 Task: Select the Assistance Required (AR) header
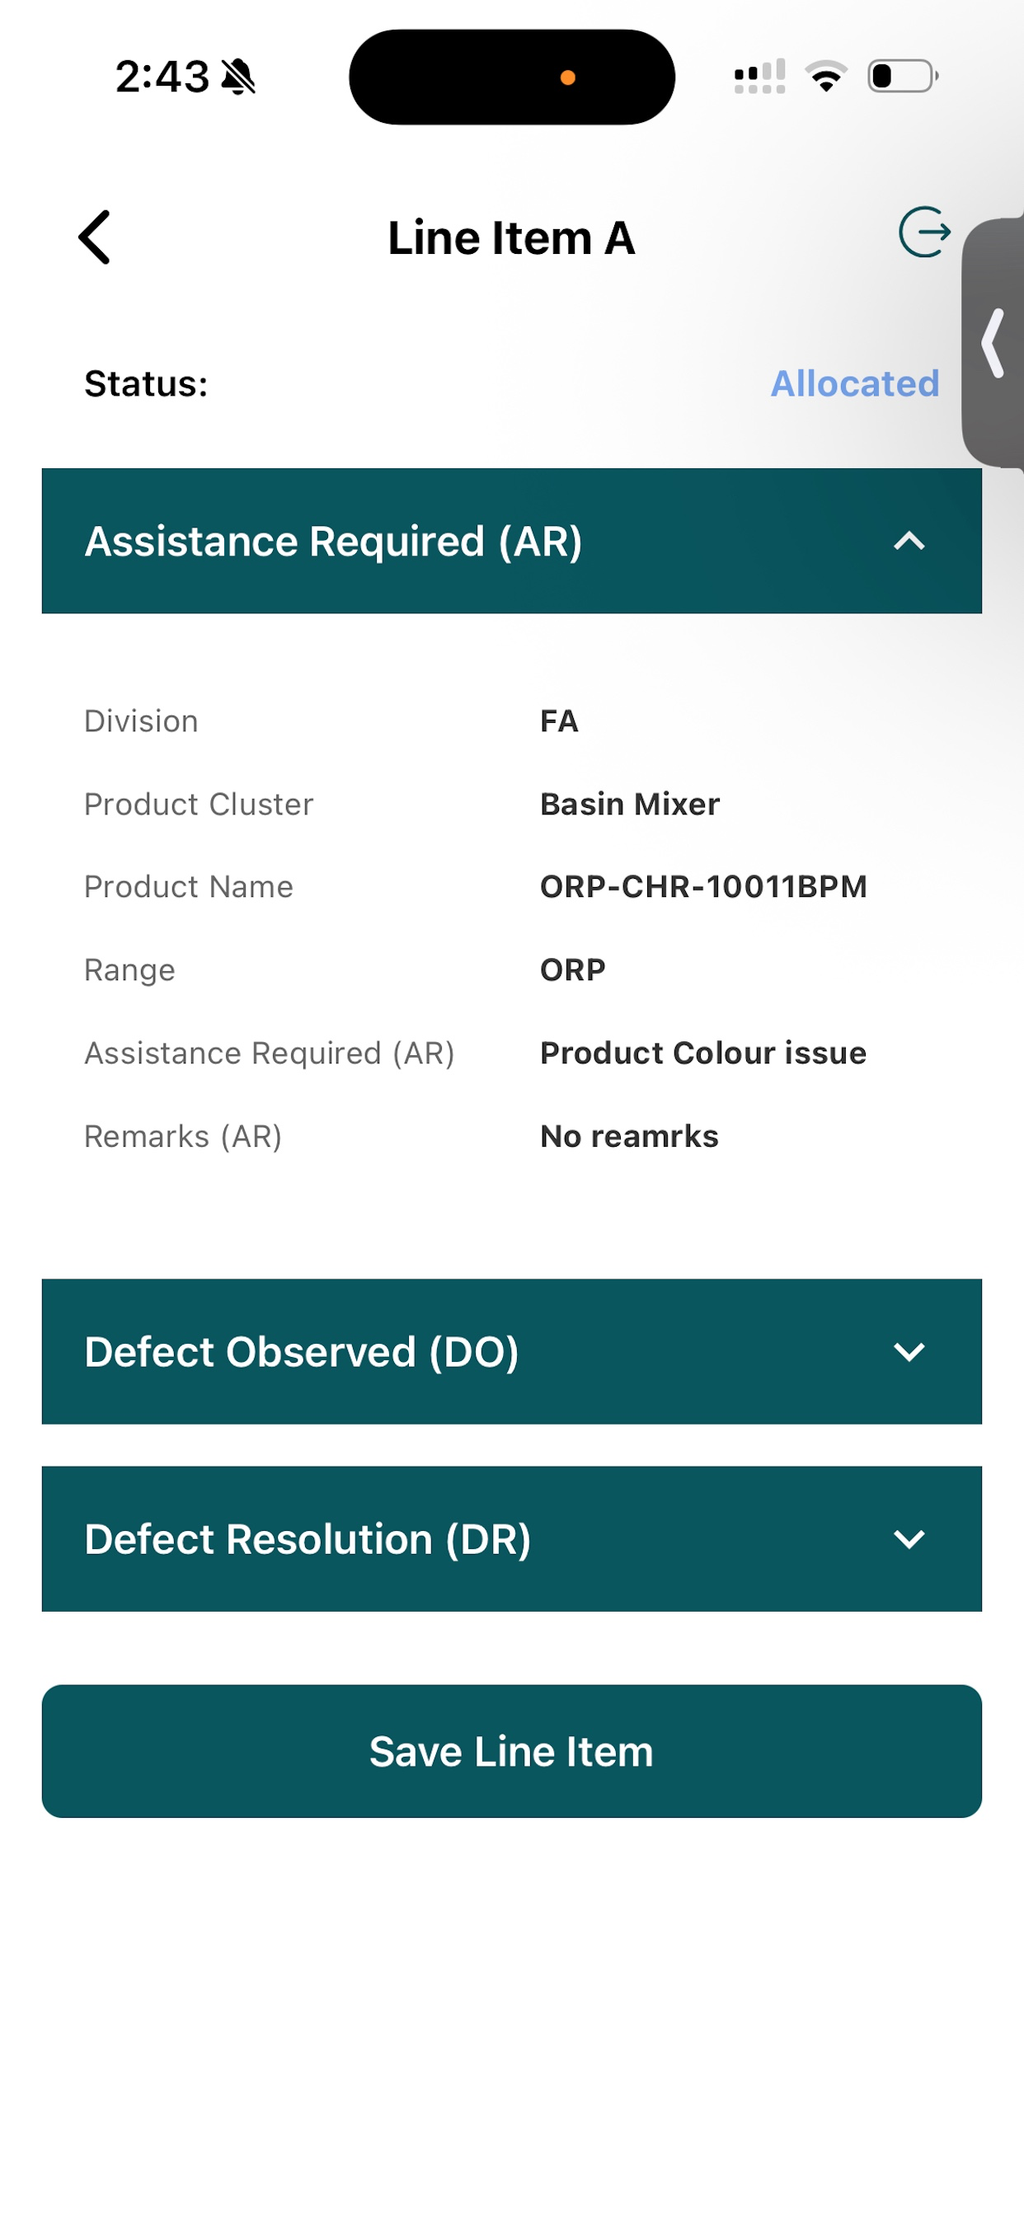511,541
